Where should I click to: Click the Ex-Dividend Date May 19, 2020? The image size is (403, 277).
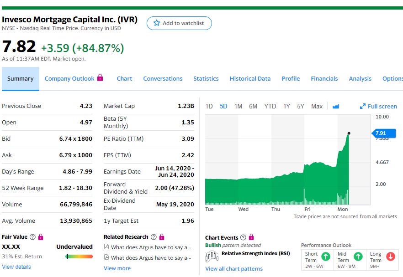(x=175, y=204)
